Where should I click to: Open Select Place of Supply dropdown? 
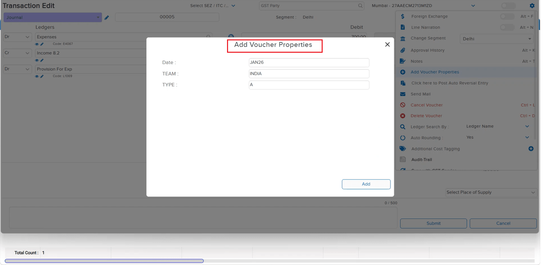(x=491, y=193)
